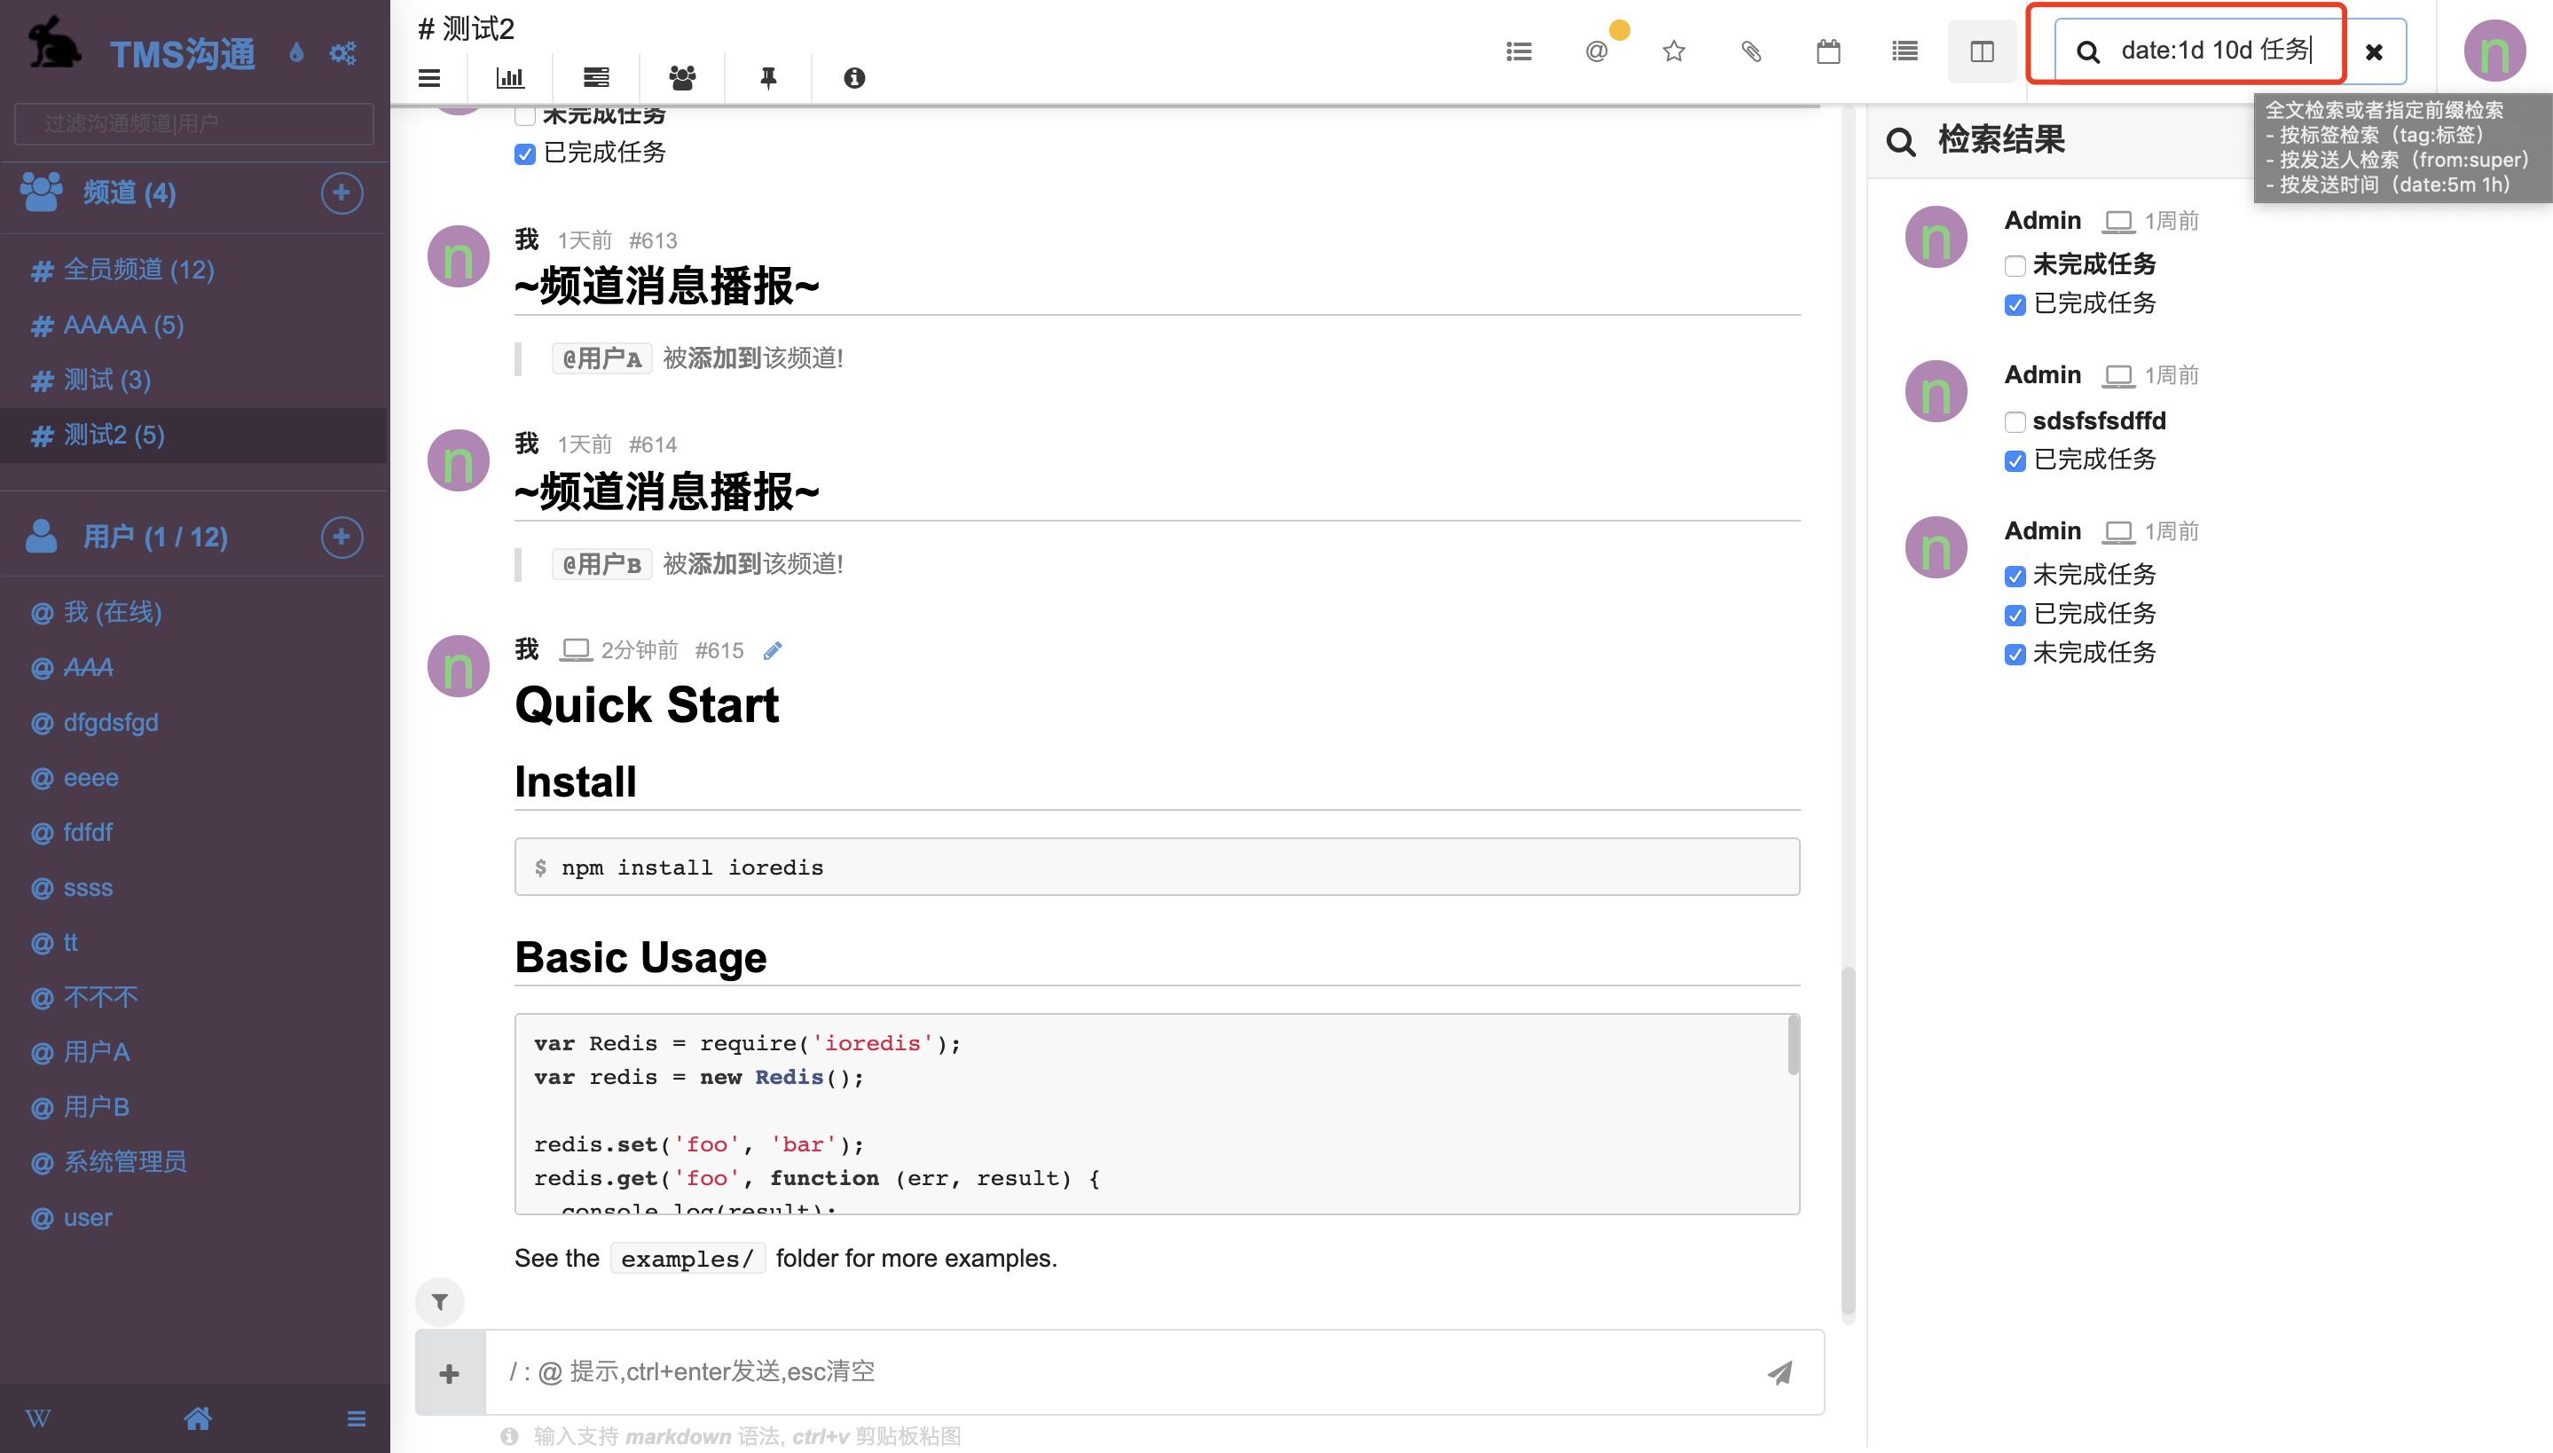Select 测试2 (5) channel
Image resolution: width=2553 pixels, height=1453 pixels.
[x=193, y=435]
